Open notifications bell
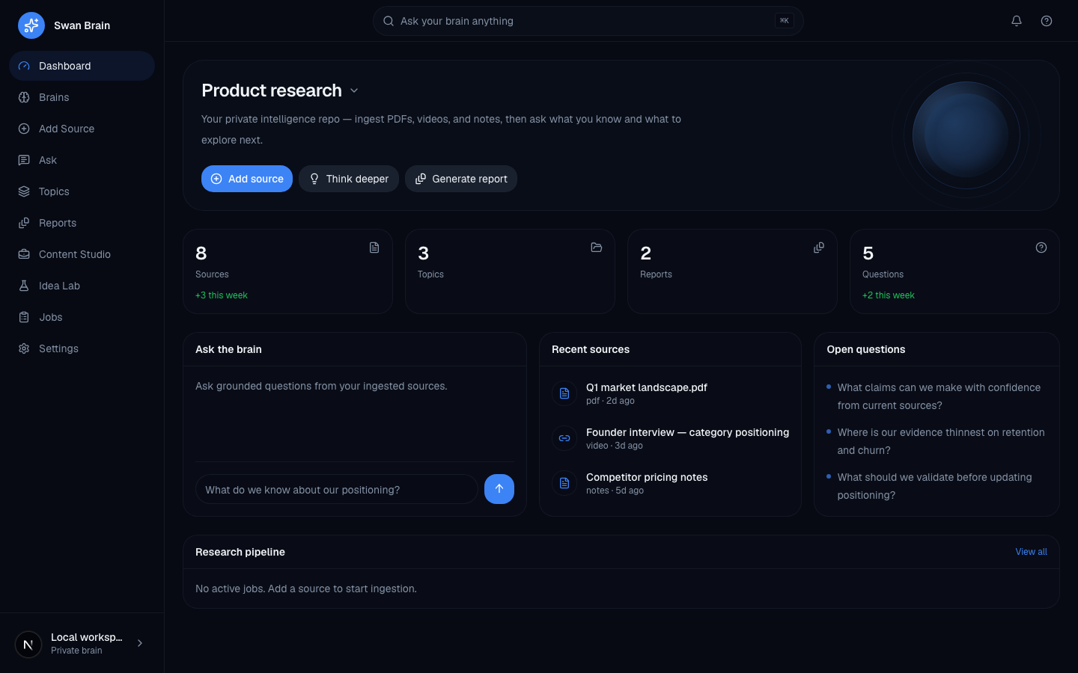 (1017, 21)
